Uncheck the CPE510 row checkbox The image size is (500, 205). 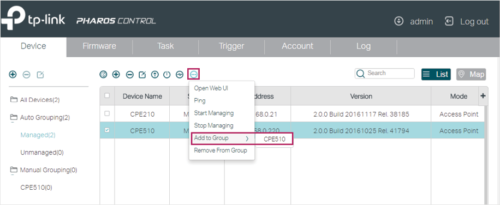pyautogui.click(x=107, y=130)
